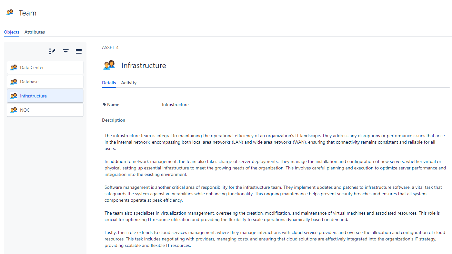Viewport: 452px width, 254px height.
Task: Open the Activity tab
Action: (x=129, y=83)
